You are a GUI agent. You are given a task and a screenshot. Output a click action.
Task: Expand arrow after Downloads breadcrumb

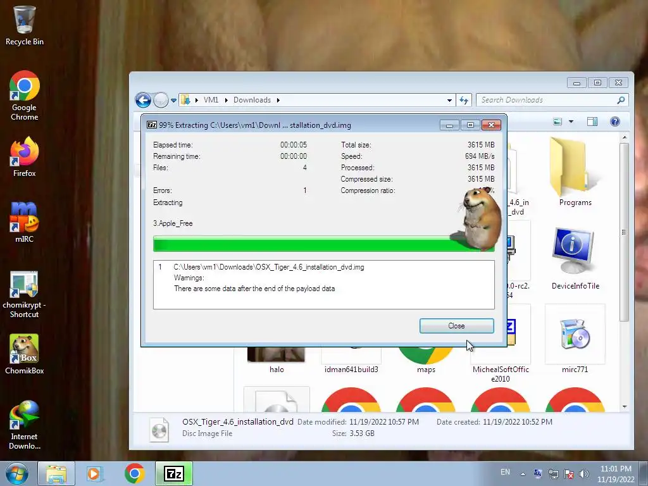pos(278,100)
